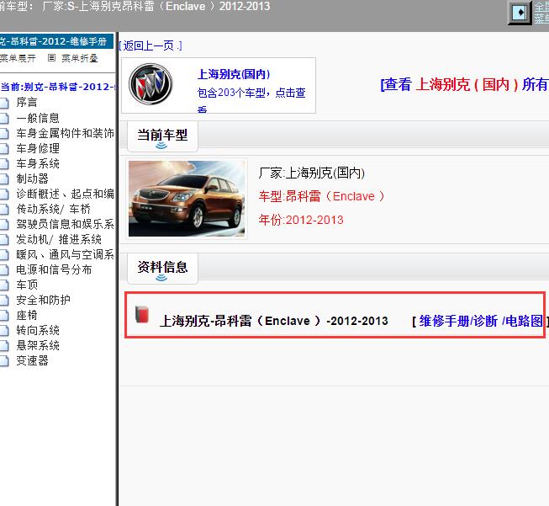The height and width of the screenshot is (506, 549).
Task: Select the 车身系统 entry
Action: (x=38, y=163)
